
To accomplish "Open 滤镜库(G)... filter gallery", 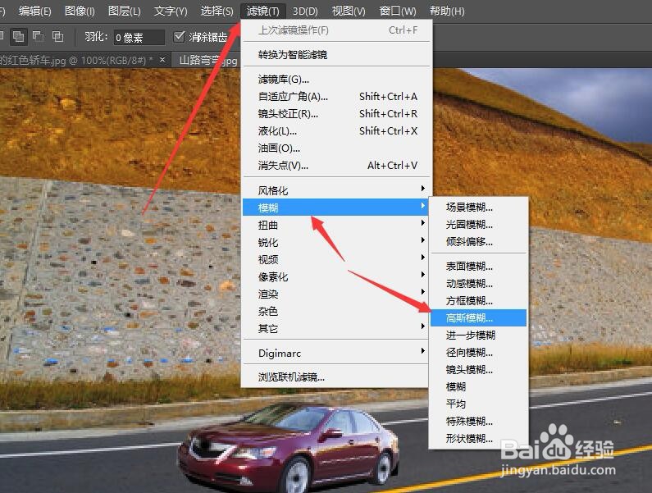I will tap(336, 79).
